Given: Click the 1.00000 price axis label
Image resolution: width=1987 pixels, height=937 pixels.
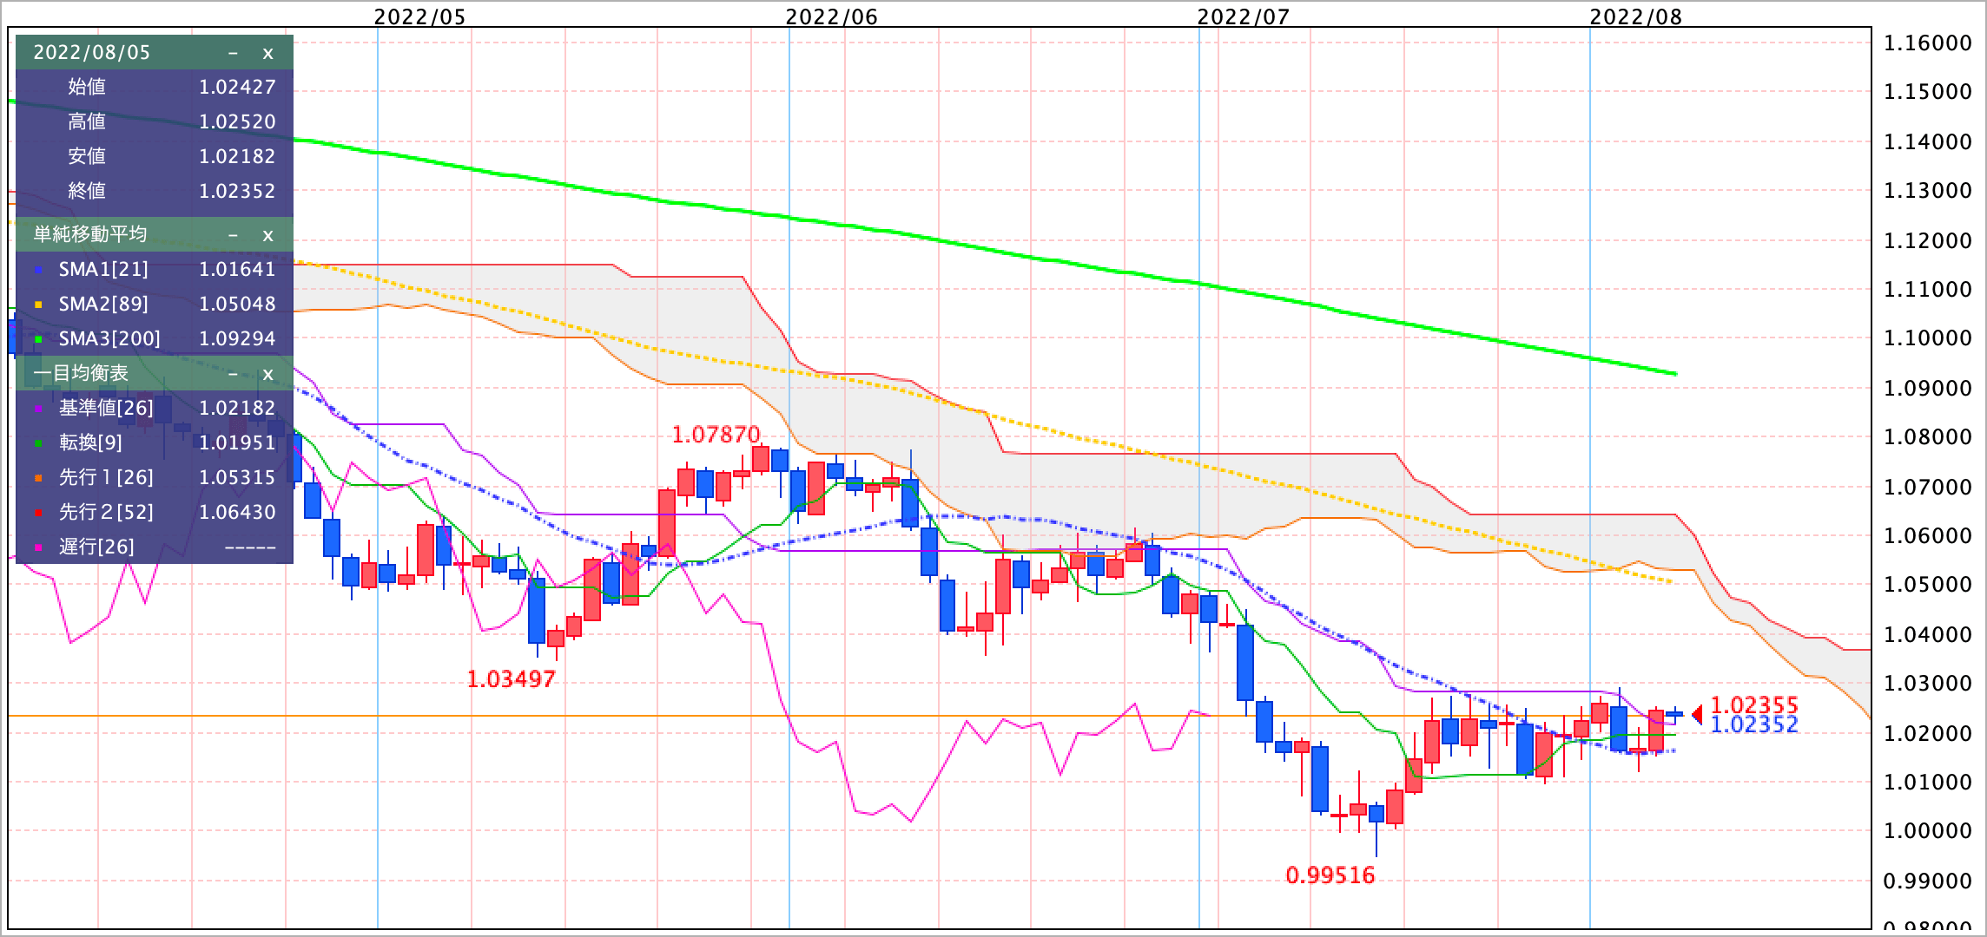Looking at the screenshot, I should (1928, 831).
